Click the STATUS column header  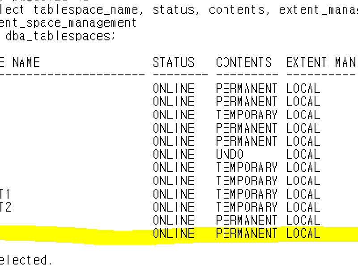[x=174, y=62]
